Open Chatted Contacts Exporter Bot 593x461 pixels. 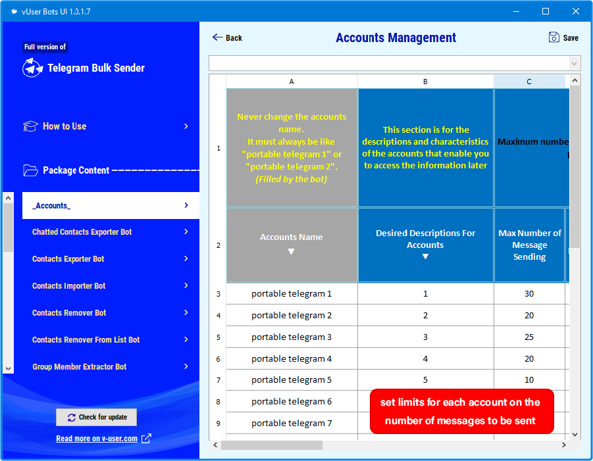point(111,232)
